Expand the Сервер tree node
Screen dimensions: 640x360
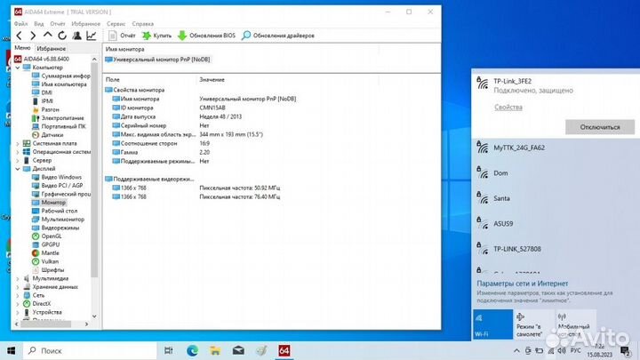coord(18,160)
